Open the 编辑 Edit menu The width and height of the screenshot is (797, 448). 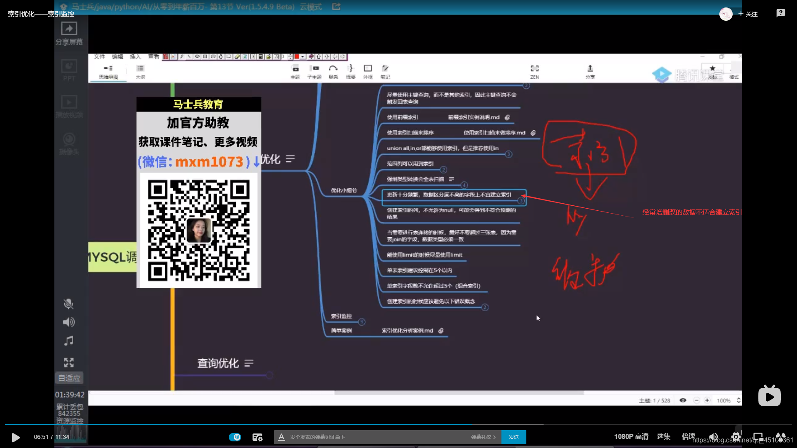tap(117, 57)
